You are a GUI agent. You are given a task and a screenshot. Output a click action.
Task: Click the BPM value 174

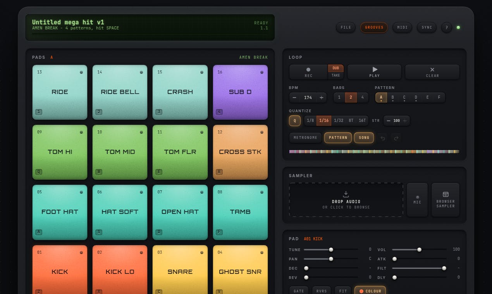tap(308, 97)
